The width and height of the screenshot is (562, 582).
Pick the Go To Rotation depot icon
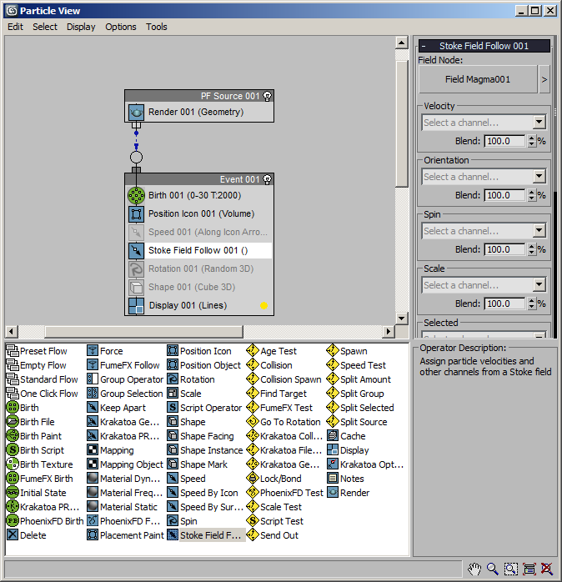point(253,422)
